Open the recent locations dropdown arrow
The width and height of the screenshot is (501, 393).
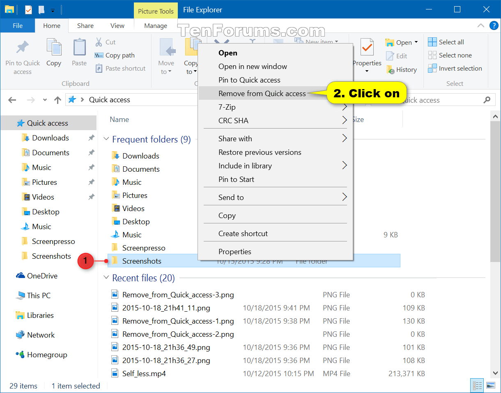(45, 100)
